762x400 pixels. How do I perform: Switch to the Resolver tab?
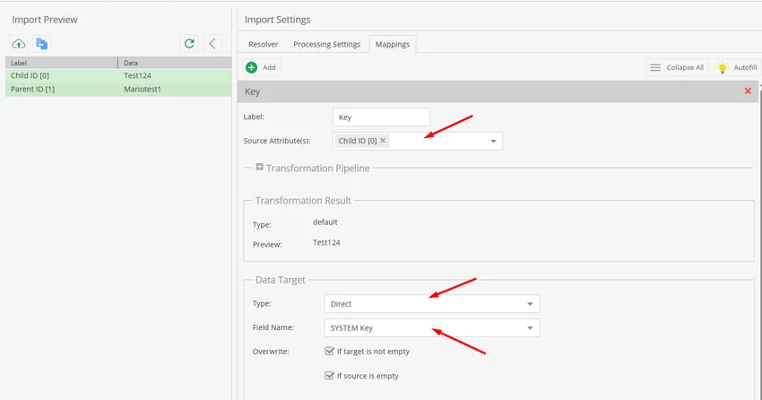[x=263, y=44]
